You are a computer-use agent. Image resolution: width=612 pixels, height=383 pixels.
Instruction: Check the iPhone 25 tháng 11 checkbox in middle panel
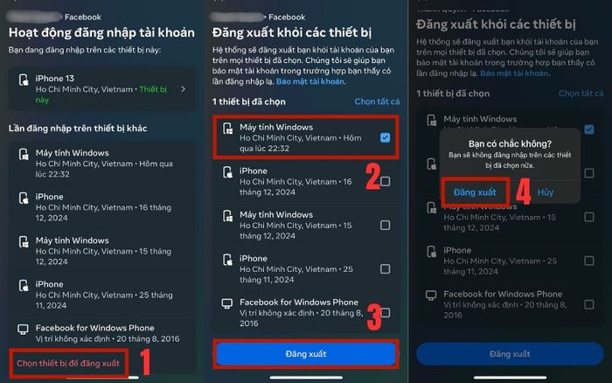386,268
